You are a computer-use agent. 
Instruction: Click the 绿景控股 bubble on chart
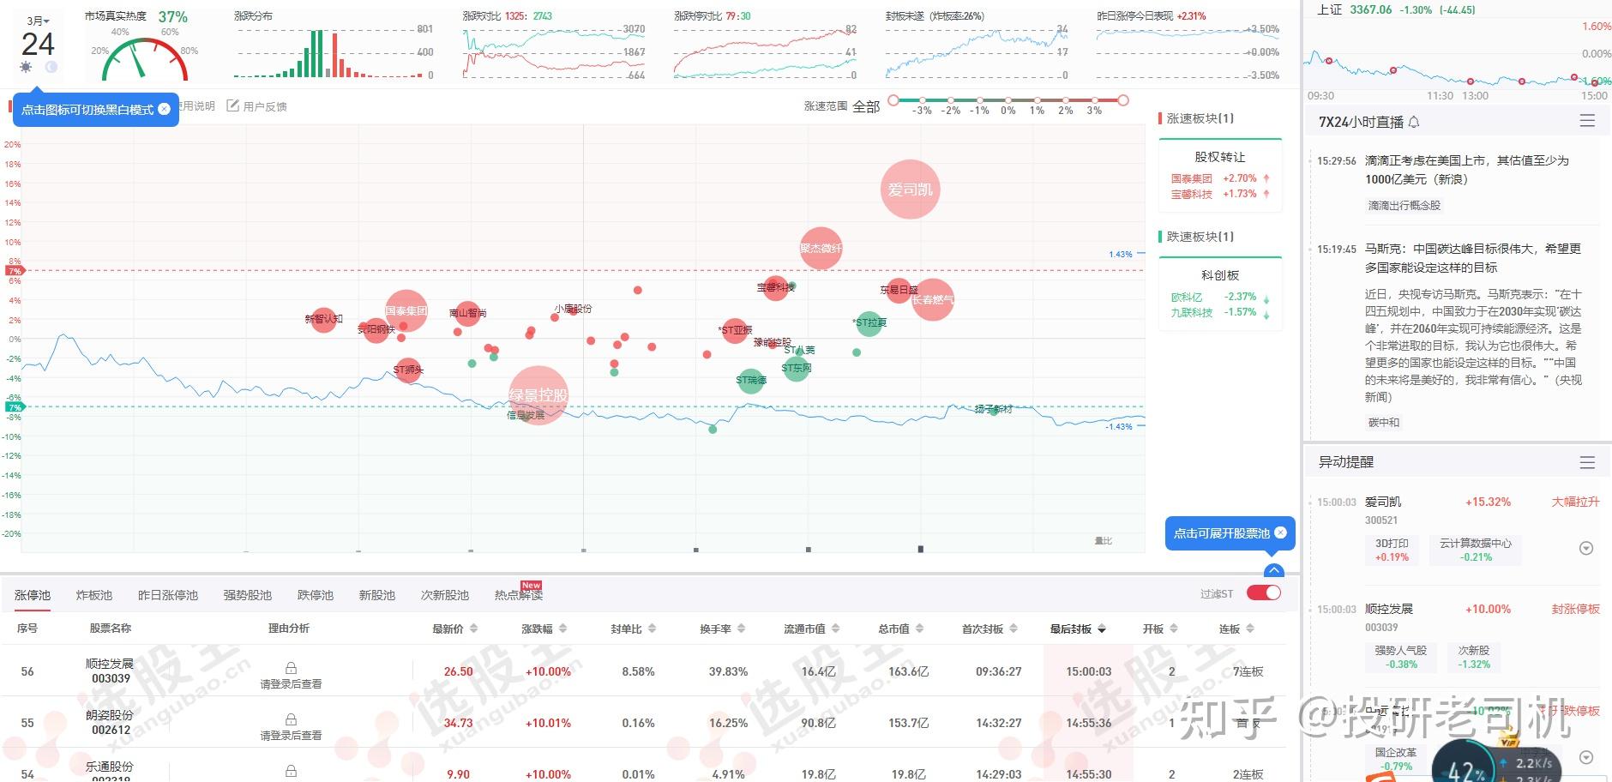538,394
